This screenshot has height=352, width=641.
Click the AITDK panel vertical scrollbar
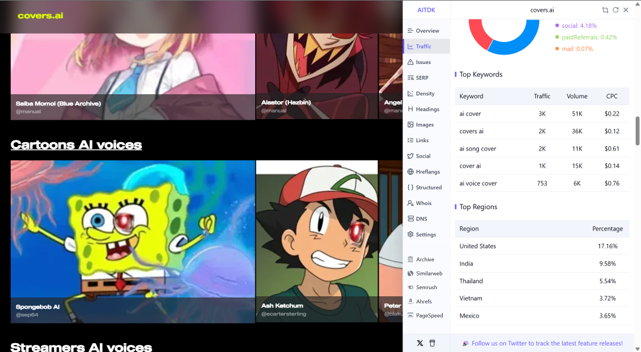tap(637, 131)
